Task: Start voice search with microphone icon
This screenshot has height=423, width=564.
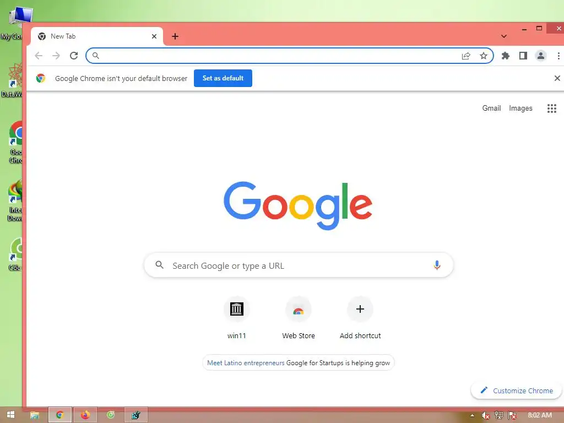Action: [437, 265]
